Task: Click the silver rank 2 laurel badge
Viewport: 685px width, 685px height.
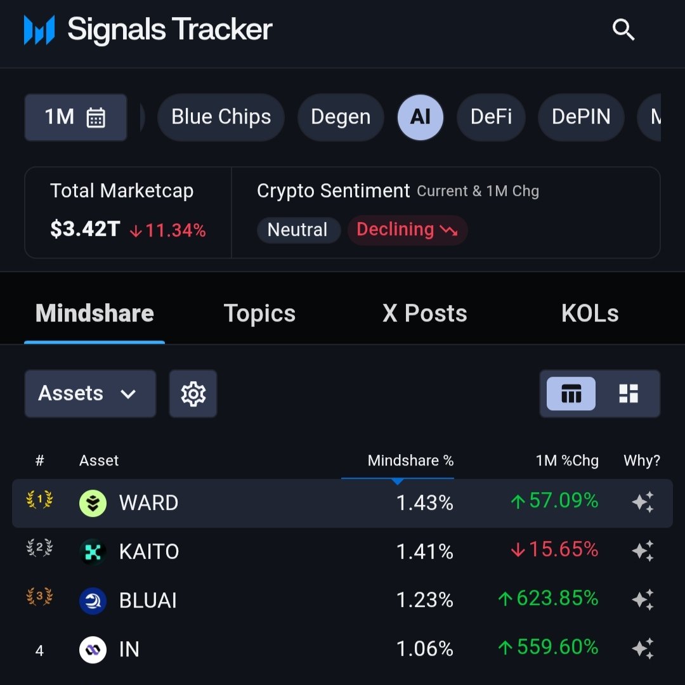Action: coord(39,547)
